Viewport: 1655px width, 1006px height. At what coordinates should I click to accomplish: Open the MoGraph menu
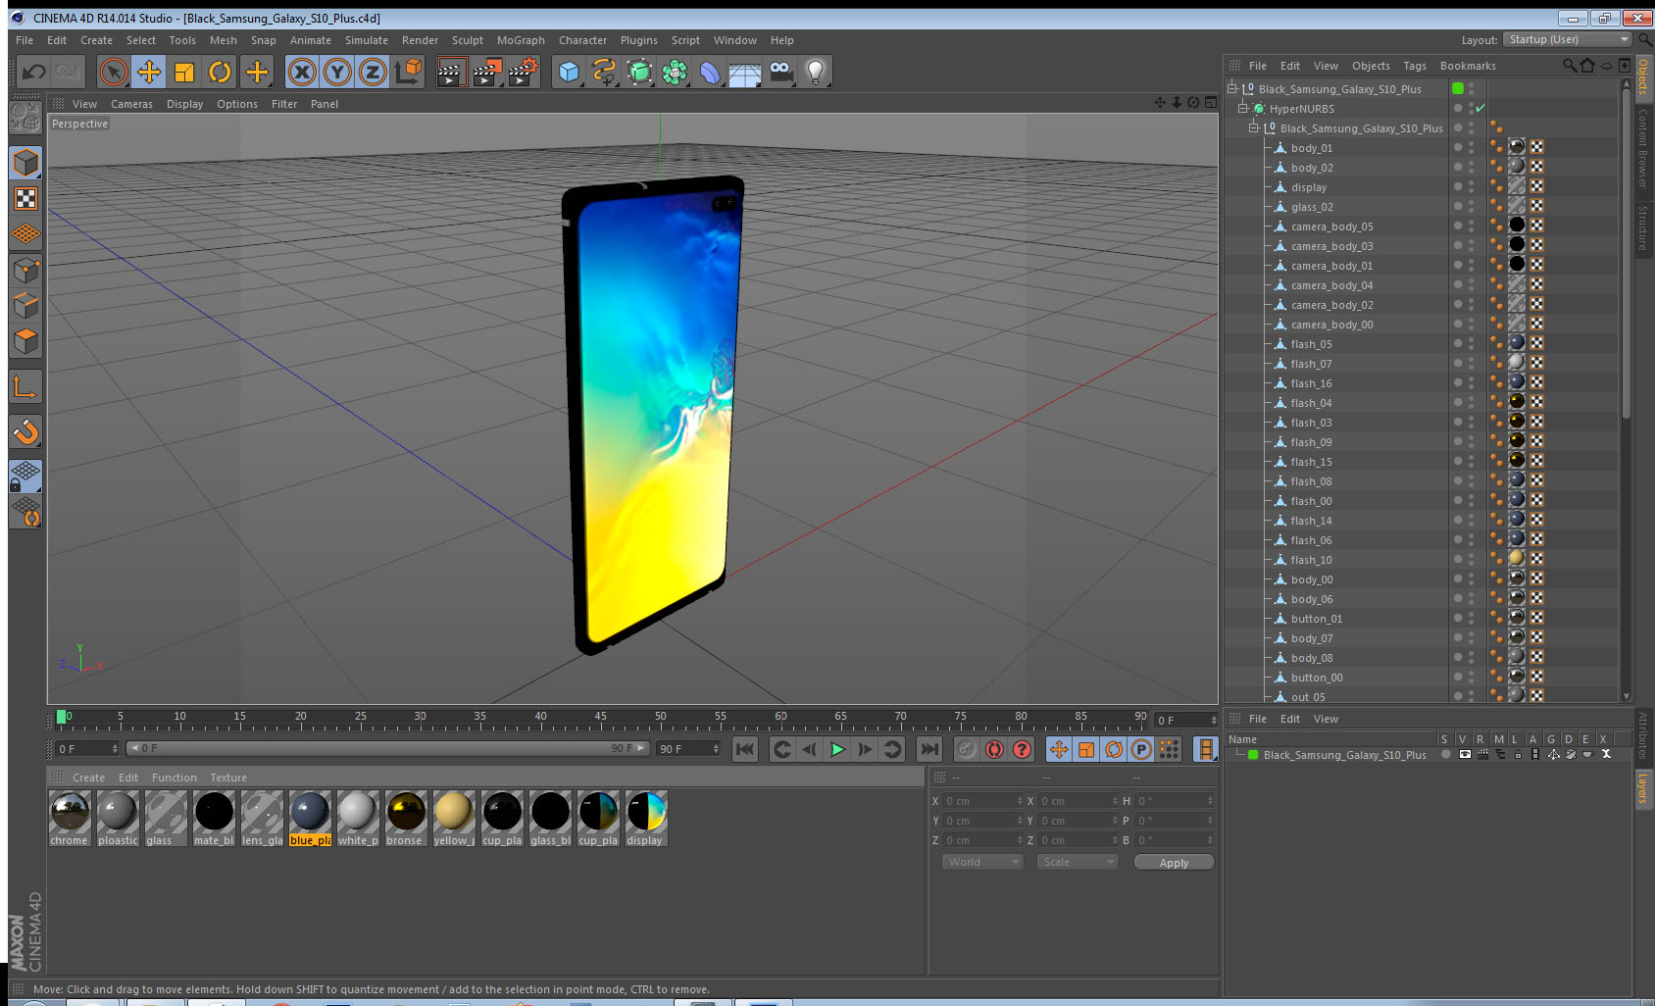521,40
